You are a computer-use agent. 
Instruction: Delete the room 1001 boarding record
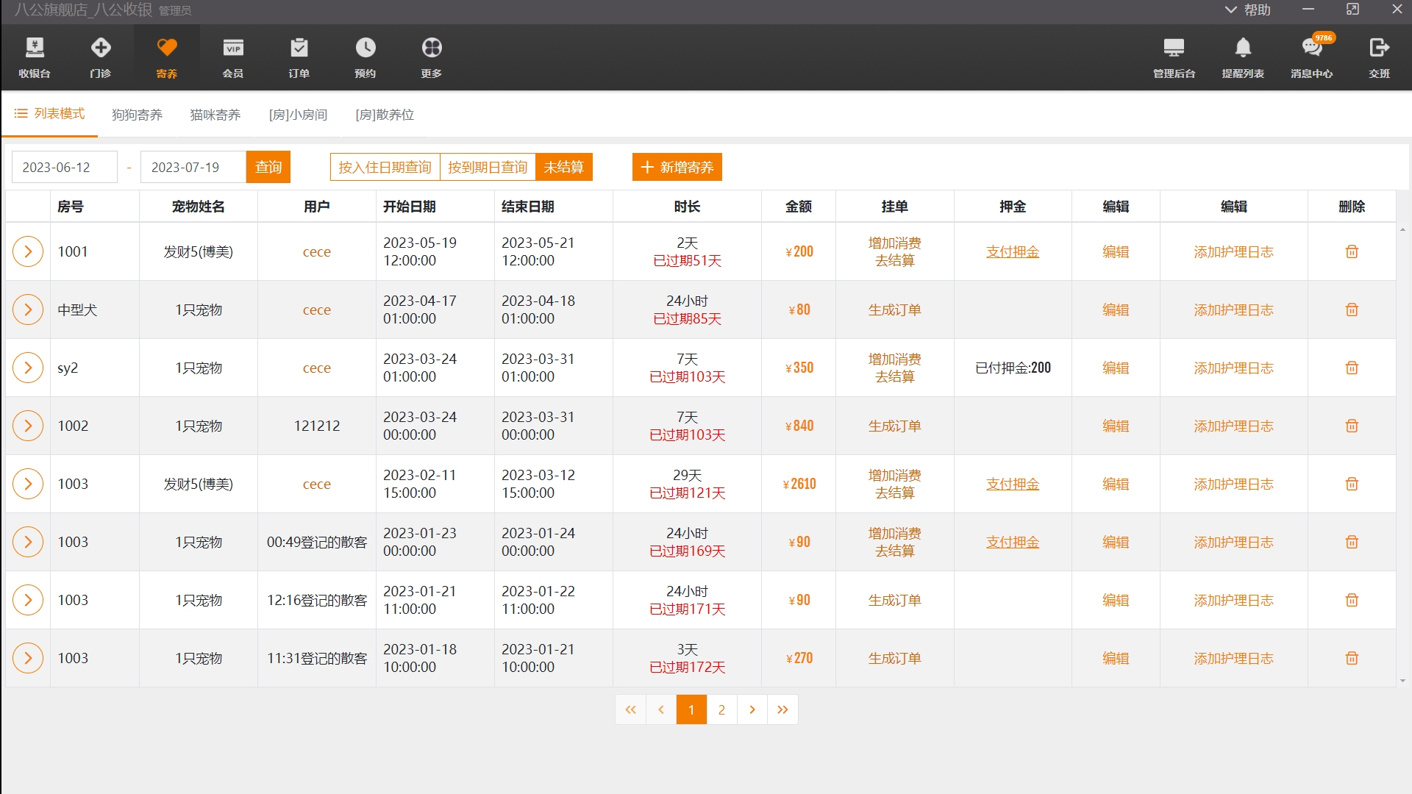[x=1352, y=251]
